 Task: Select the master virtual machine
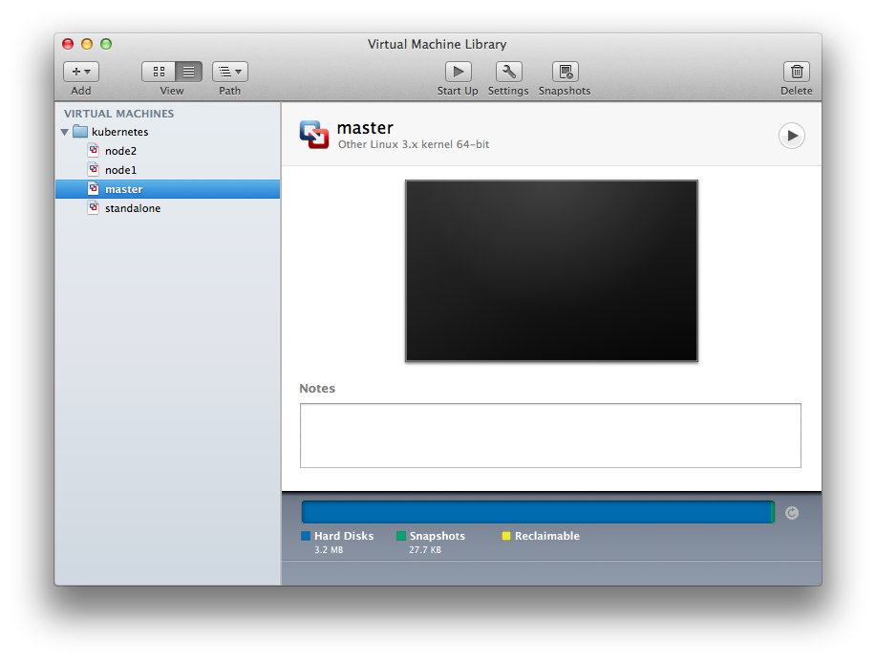(x=167, y=189)
